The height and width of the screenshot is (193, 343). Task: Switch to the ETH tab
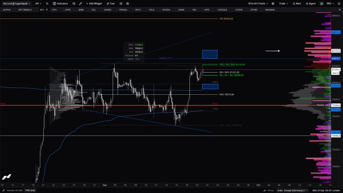(54, 10)
